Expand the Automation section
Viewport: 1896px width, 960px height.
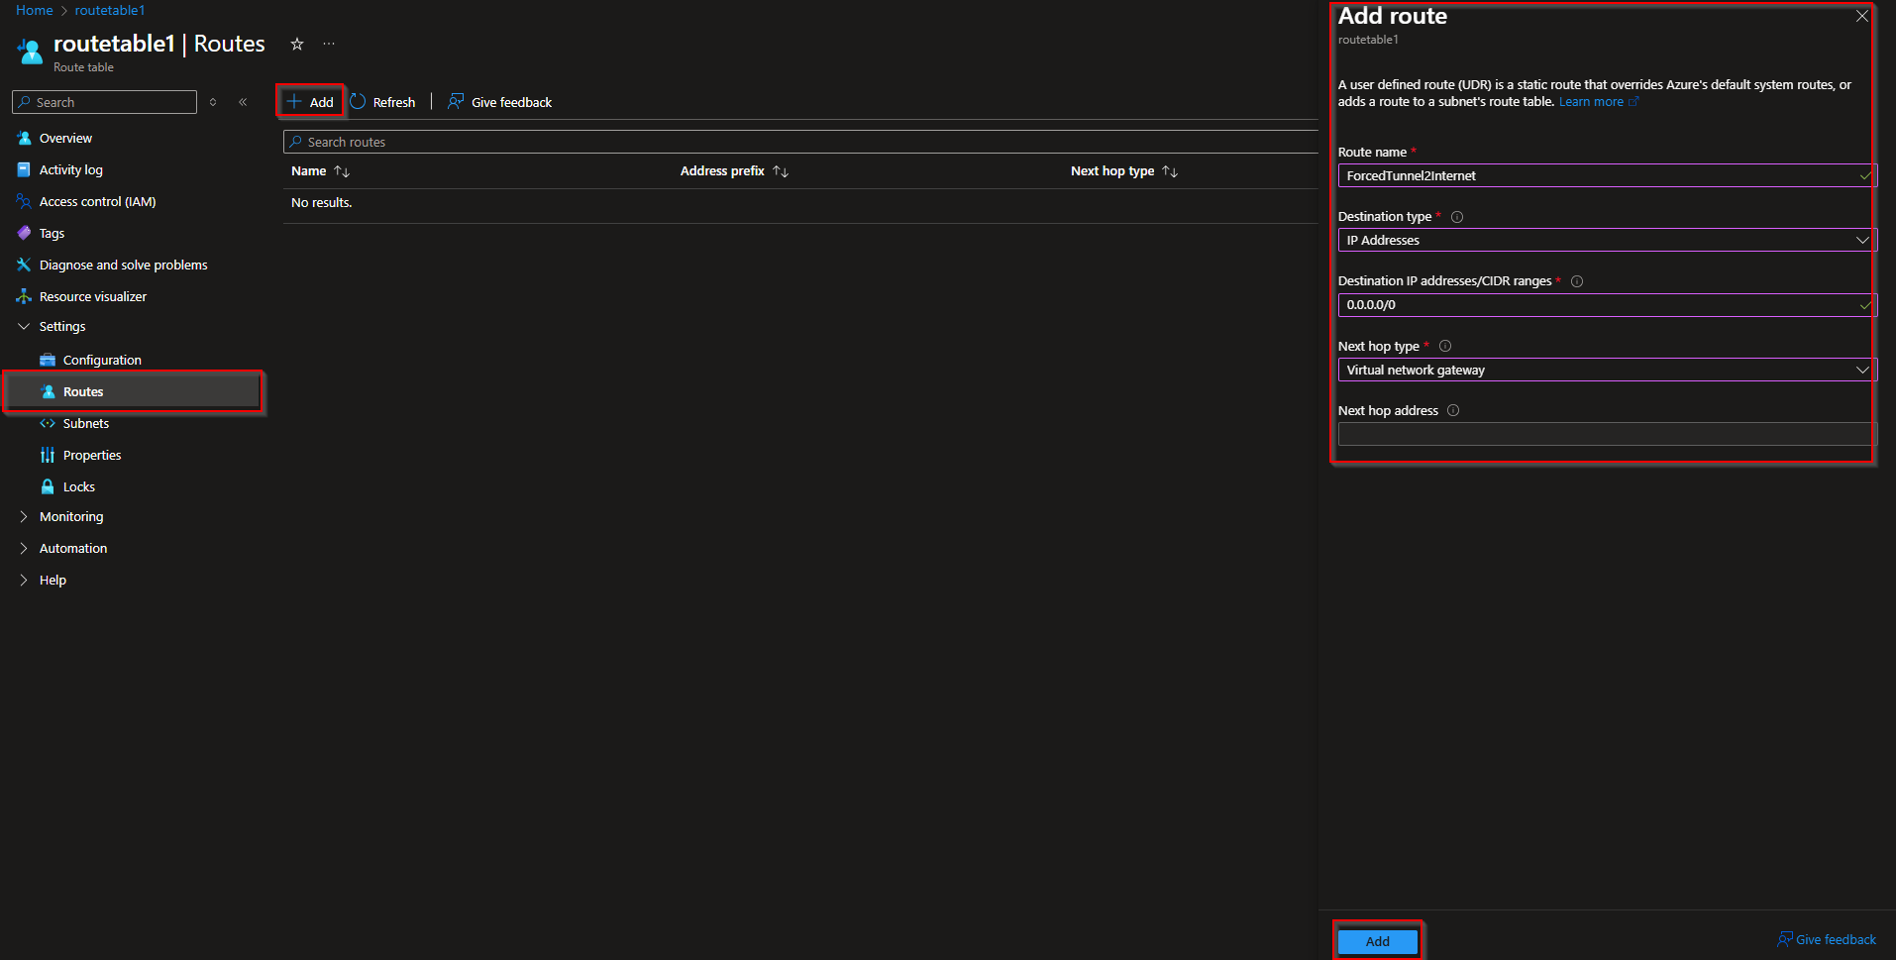[x=24, y=548]
